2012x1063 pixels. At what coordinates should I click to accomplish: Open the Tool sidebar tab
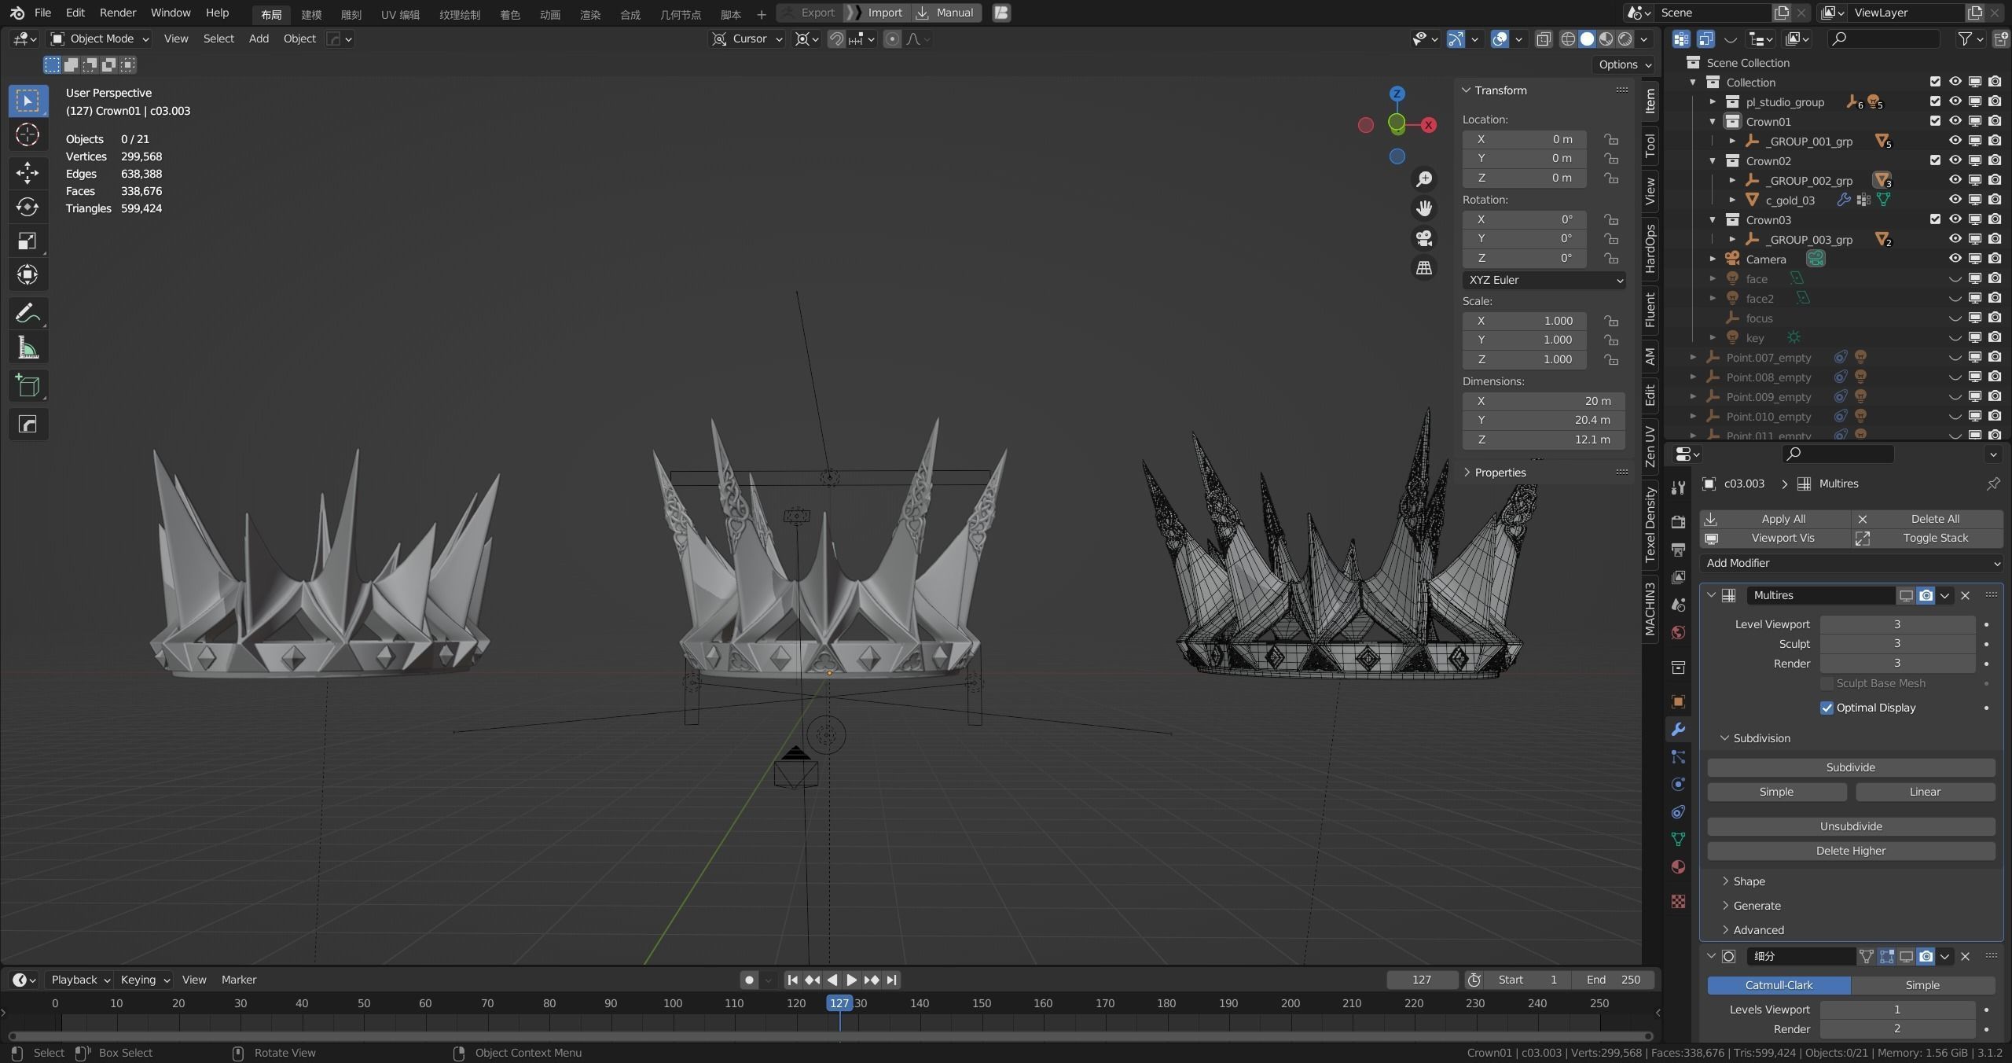point(1650,145)
